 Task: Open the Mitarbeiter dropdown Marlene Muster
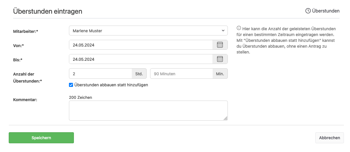point(148,31)
